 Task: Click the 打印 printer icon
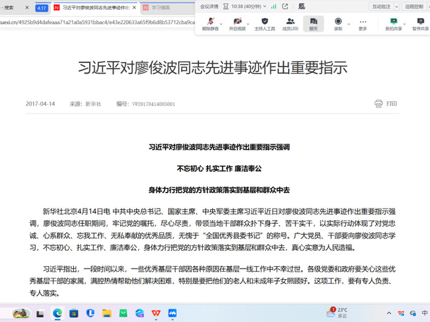pos(378,104)
